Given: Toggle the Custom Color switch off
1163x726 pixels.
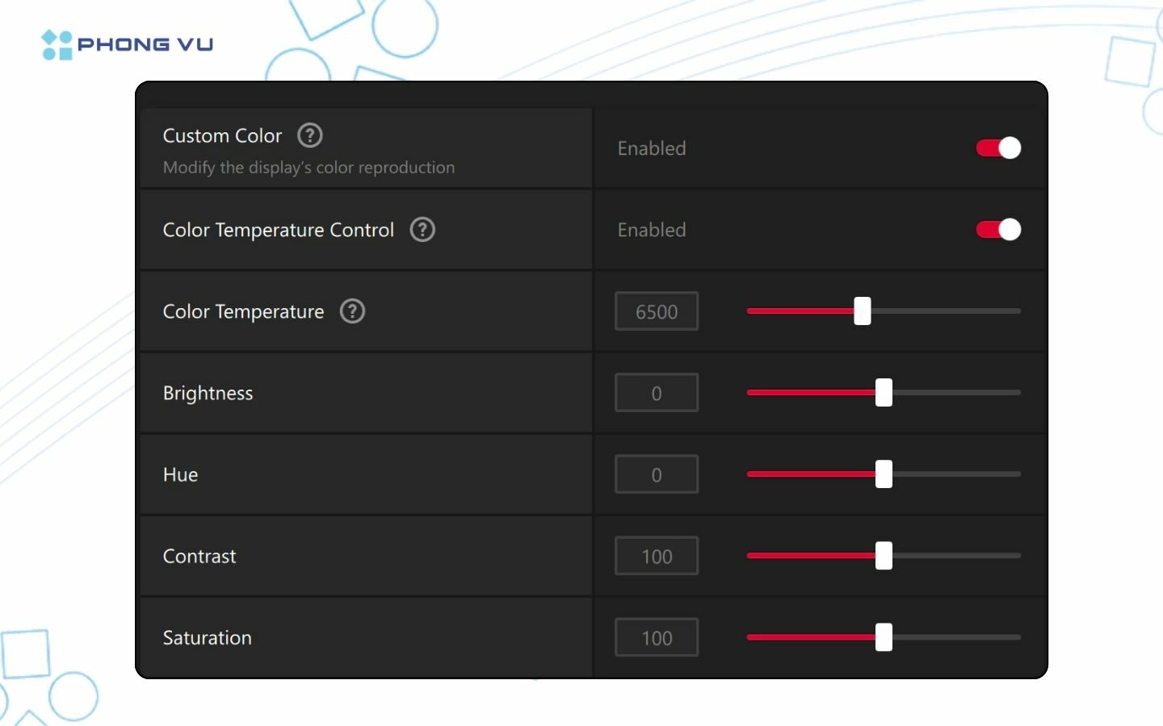Looking at the screenshot, I should pos(998,148).
